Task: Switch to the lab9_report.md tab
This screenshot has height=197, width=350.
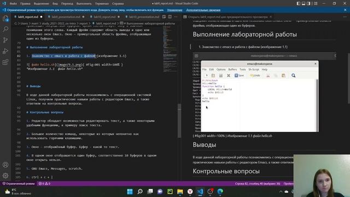Action: point(28,17)
